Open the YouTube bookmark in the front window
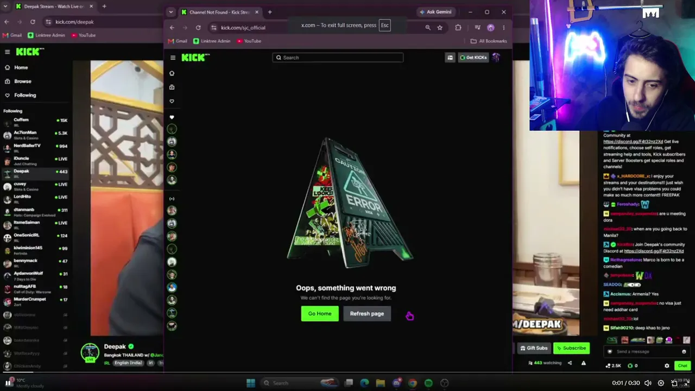 (249, 41)
